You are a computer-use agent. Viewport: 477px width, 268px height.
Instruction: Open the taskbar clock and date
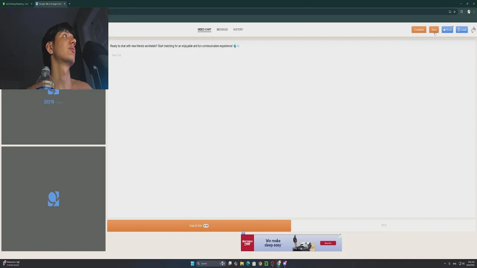[x=471, y=264]
